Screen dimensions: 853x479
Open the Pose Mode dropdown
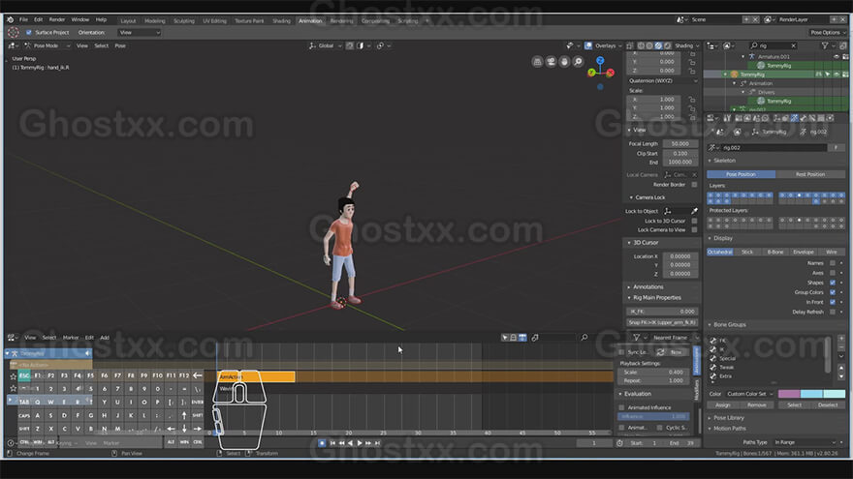[x=46, y=46]
